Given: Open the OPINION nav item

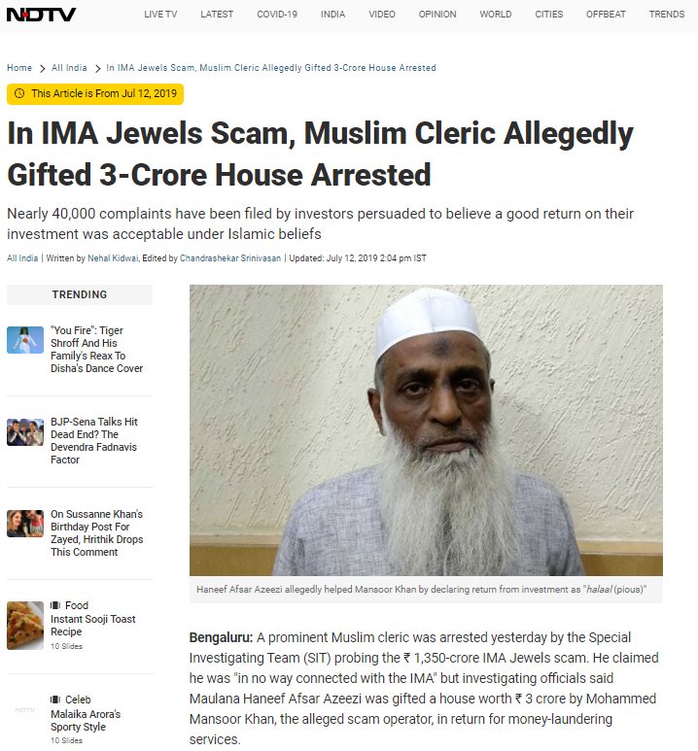Looking at the screenshot, I should [437, 15].
